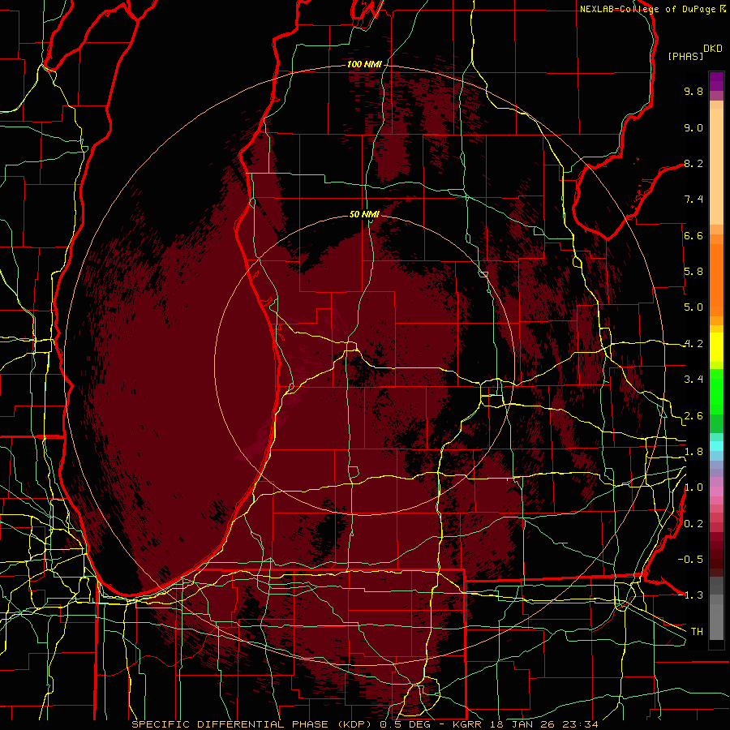Pick the cyan segment of the color bar
This screenshot has height=730, width=730.
716,446
